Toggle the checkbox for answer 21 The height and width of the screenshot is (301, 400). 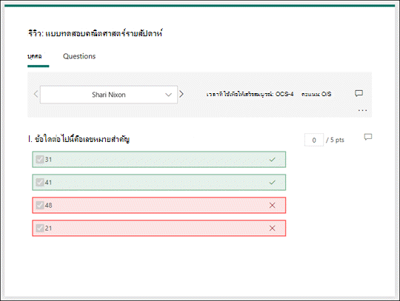coord(40,229)
